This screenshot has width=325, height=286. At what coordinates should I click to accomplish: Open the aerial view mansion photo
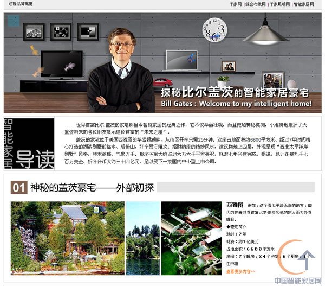191,238
